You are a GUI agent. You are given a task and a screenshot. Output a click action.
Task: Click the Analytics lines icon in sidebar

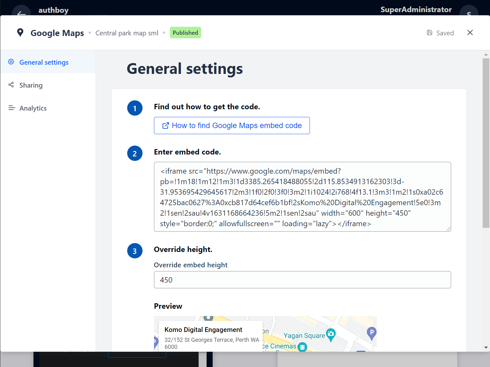click(12, 108)
